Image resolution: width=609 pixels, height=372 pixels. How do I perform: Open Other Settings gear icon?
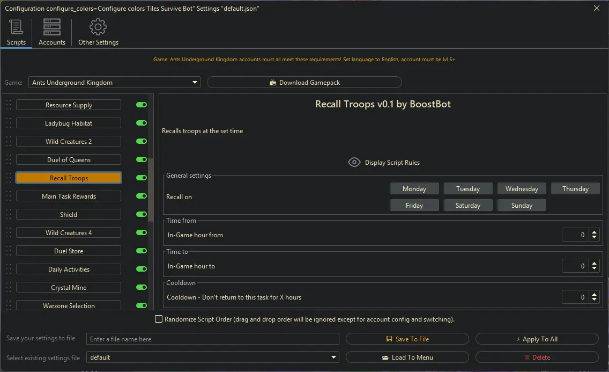pos(98,27)
